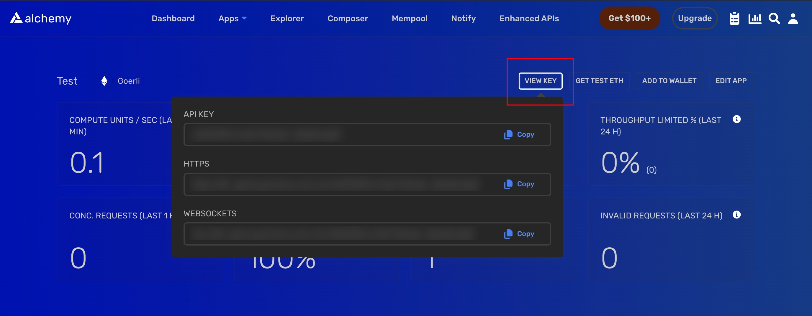Viewport: 812px width, 316px height.
Task: Click the blurred HTTPS URL field
Action: (367, 184)
